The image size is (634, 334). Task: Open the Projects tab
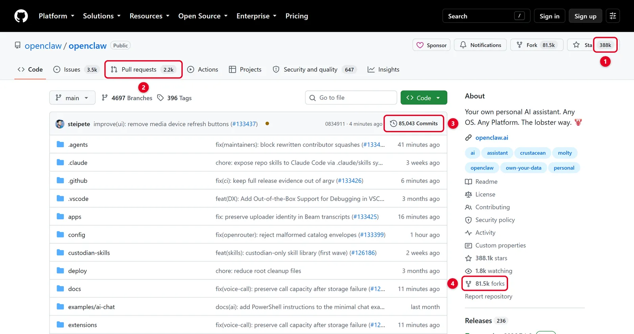245,69
